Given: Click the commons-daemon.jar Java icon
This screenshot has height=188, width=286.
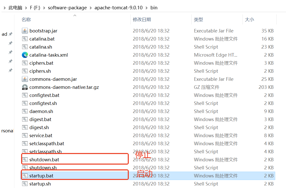Looking at the screenshot, I should tap(25, 79).
